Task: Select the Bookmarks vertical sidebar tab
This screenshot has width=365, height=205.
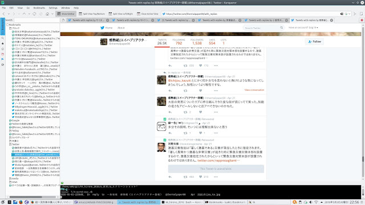Action: (x=2, y=27)
